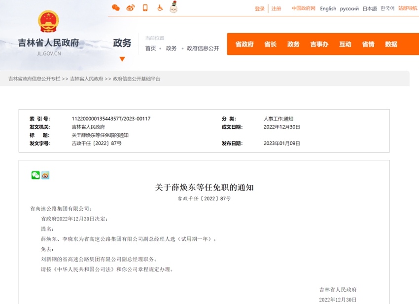
Task: Select the 吉事办 menu item
Action: [319, 44]
